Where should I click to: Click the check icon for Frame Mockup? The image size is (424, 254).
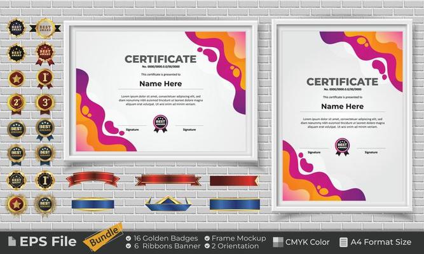coord(207,238)
